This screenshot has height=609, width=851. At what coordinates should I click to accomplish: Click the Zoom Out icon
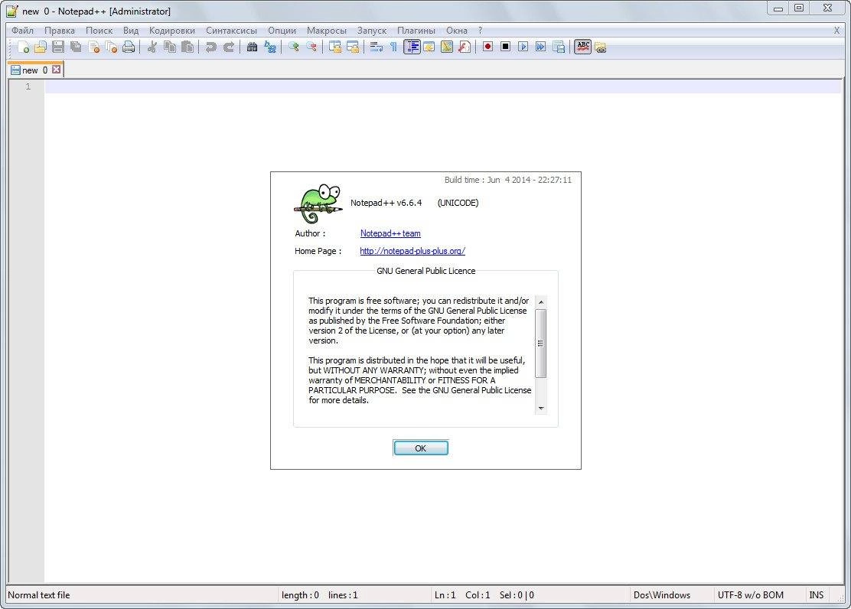click(x=311, y=47)
